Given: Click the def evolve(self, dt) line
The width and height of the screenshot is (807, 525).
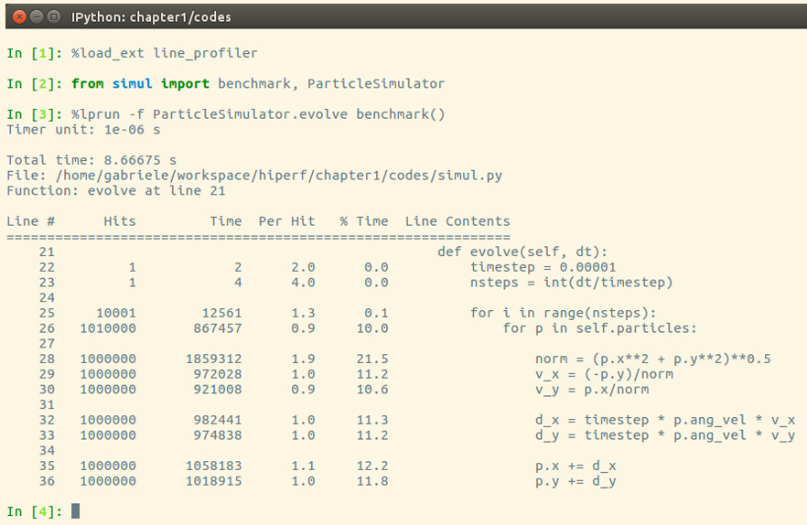Looking at the screenshot, I should pyautogui.click(x=522, y=252).
